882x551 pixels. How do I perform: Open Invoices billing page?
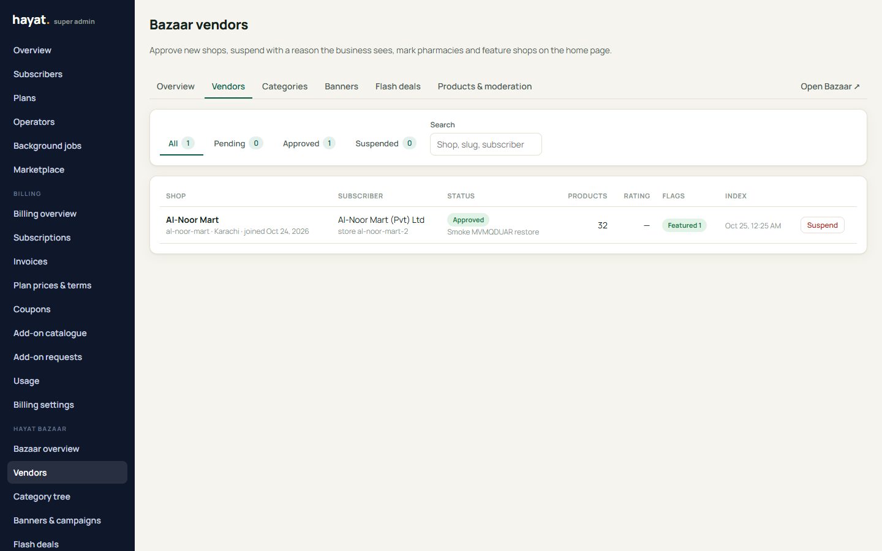[31, 261]
